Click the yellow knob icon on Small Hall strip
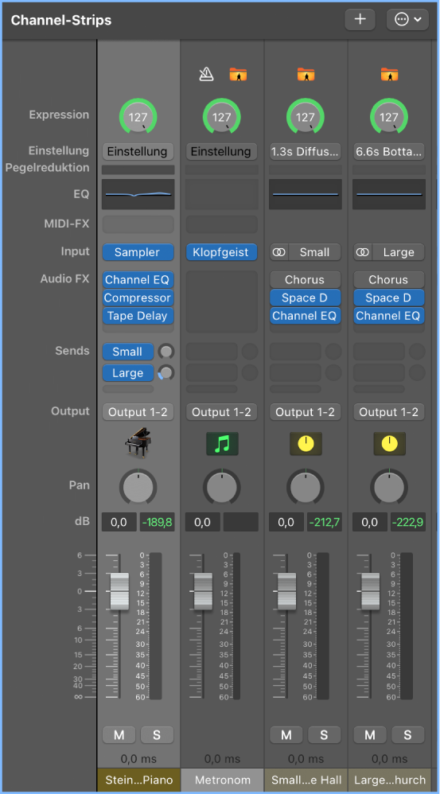 point(306,444)
